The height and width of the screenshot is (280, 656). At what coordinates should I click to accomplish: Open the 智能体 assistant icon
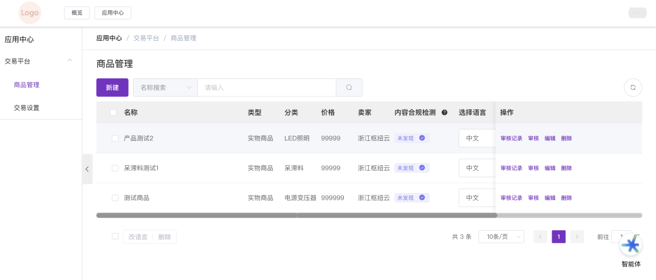[630, 245]
